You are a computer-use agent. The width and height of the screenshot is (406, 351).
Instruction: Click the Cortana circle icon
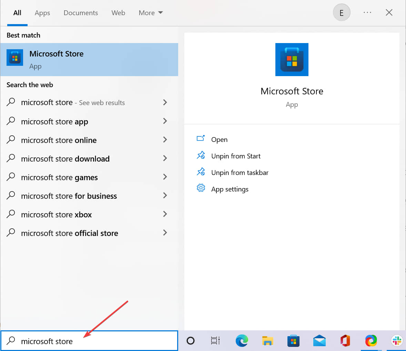click(x=190, y=341)
